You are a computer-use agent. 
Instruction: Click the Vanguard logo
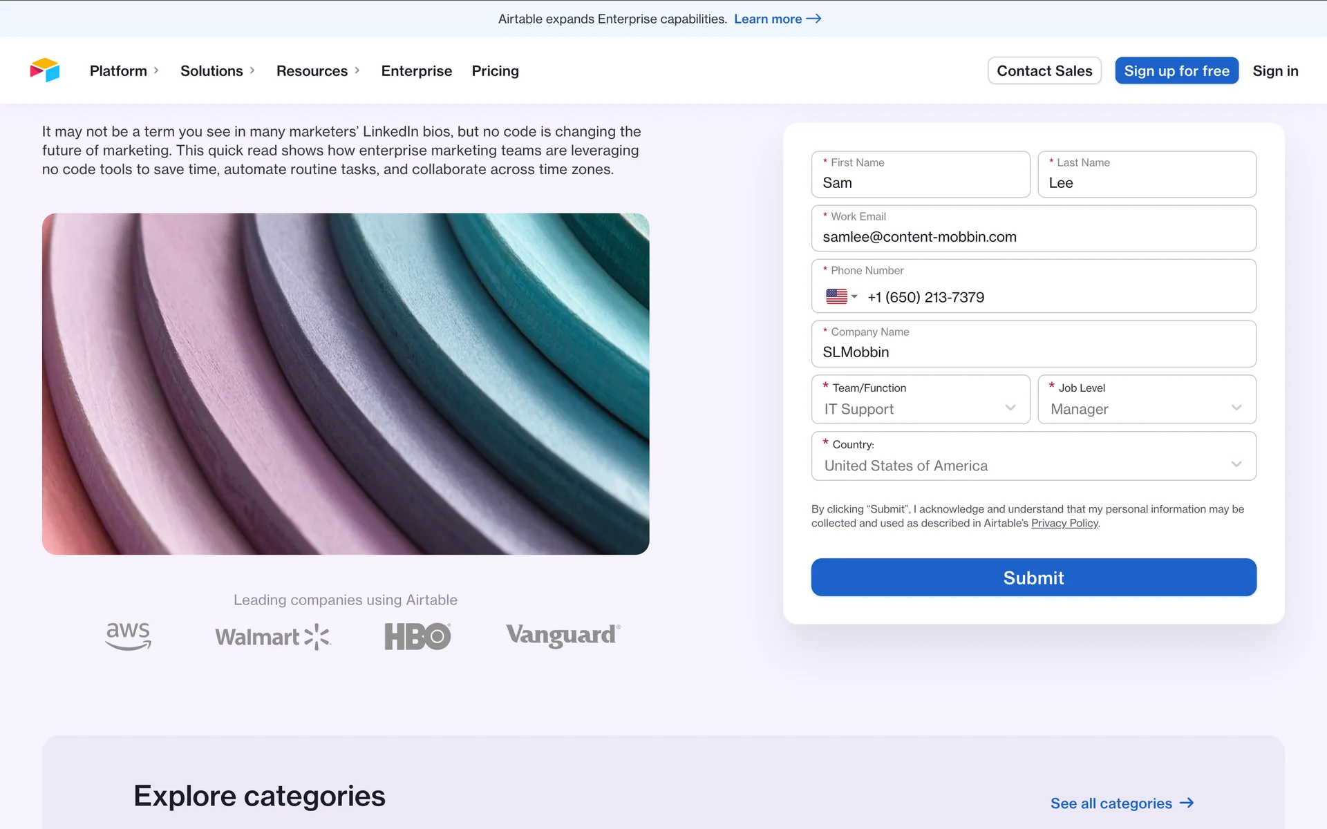pyautogui.click(x=563, y=635)
